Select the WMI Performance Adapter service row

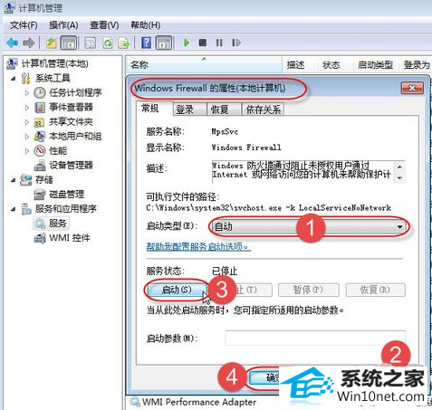[198, 402]
